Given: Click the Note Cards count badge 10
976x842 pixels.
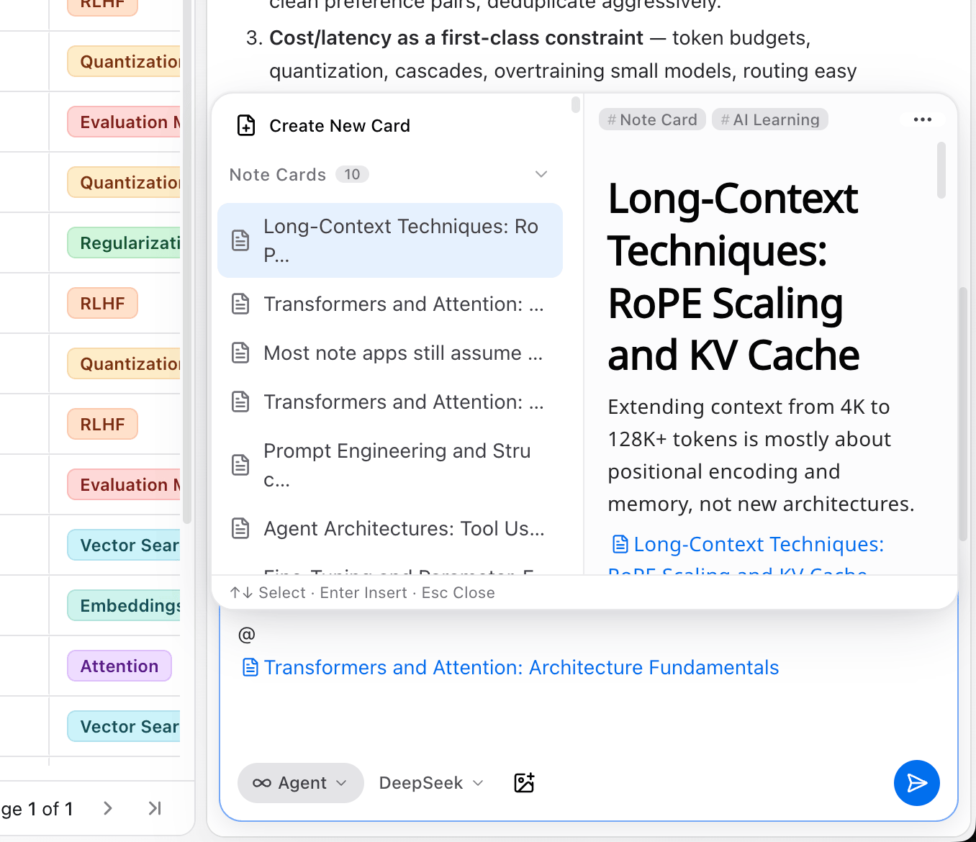Looking at the screenshot, I should tap(352, 174).
